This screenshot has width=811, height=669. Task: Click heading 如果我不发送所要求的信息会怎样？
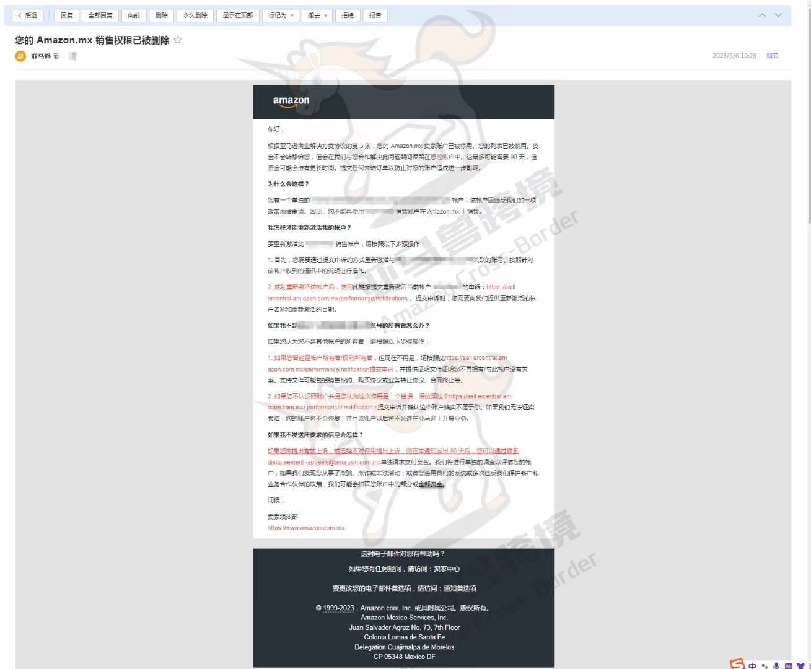click(315, 435)
